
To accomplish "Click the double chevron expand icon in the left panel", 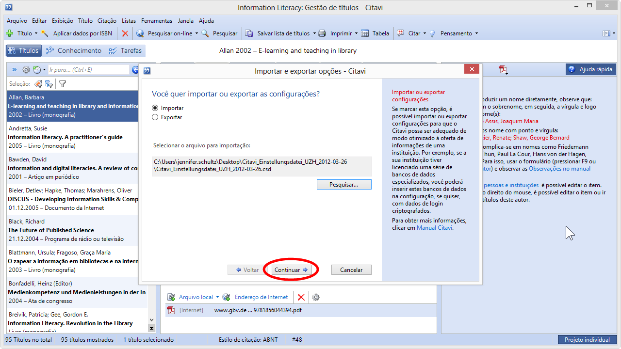I will point(14,70).
